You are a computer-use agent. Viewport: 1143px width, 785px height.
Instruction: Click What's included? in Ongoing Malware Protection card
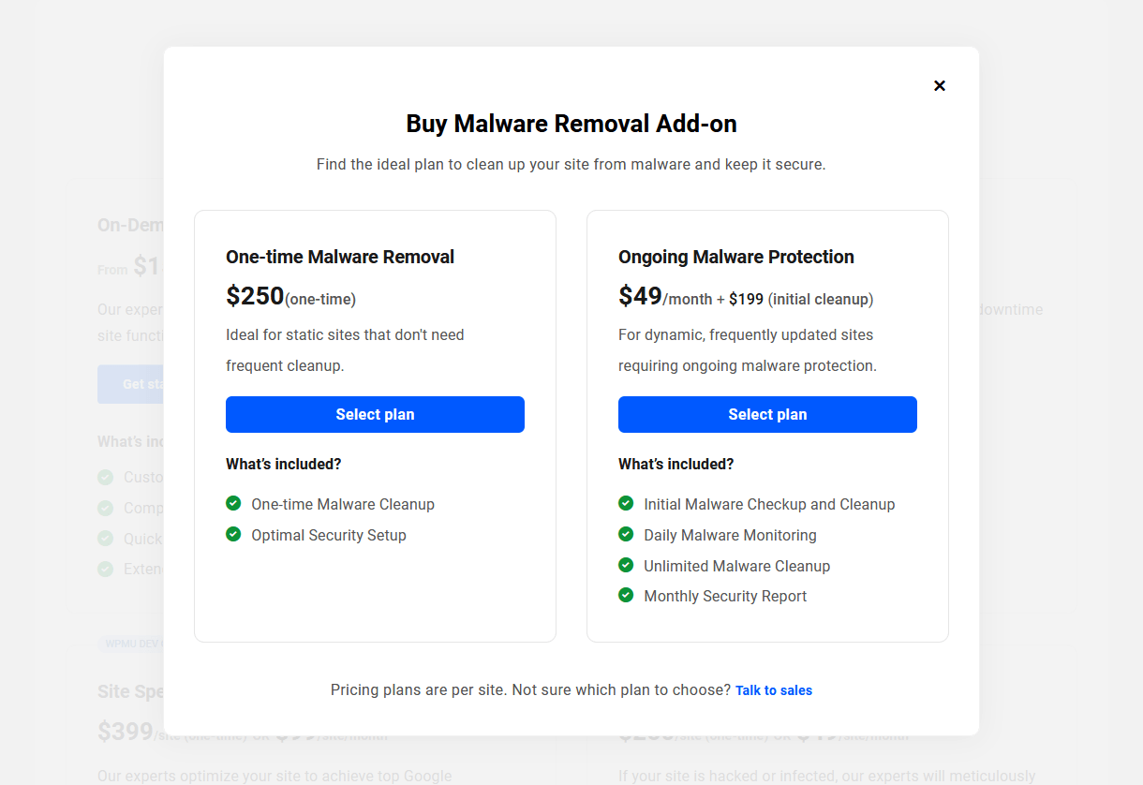[x=676, y=464]
